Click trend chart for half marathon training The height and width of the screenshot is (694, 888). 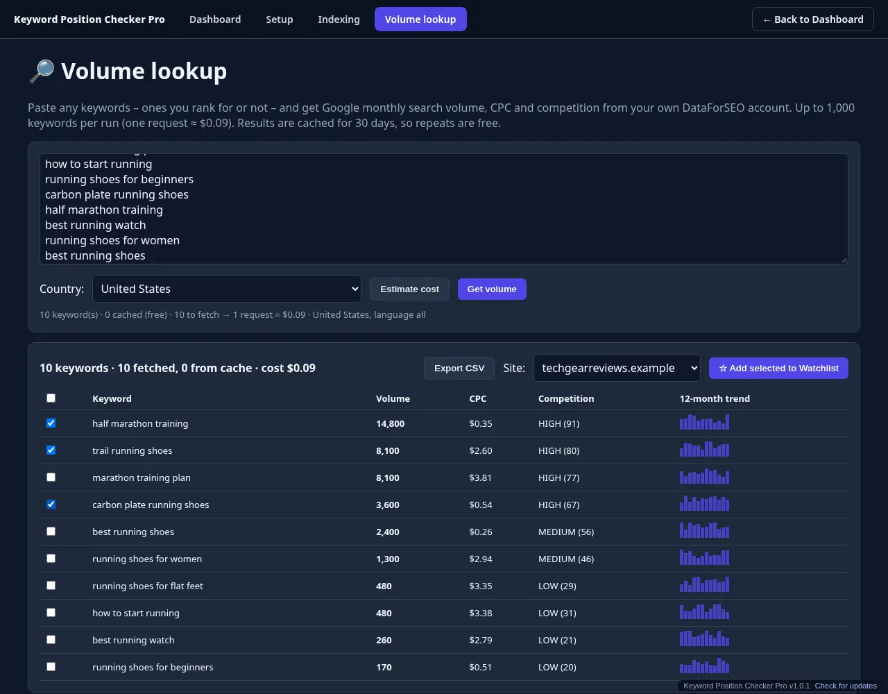click(704, 422)
